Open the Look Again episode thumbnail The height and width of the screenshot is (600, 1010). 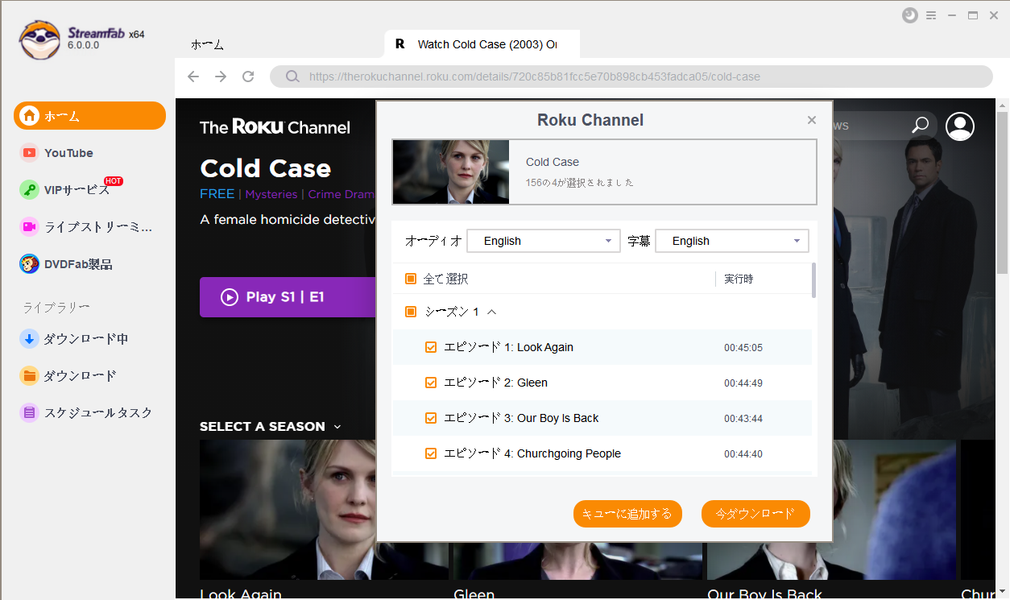[x=324, y=510]
